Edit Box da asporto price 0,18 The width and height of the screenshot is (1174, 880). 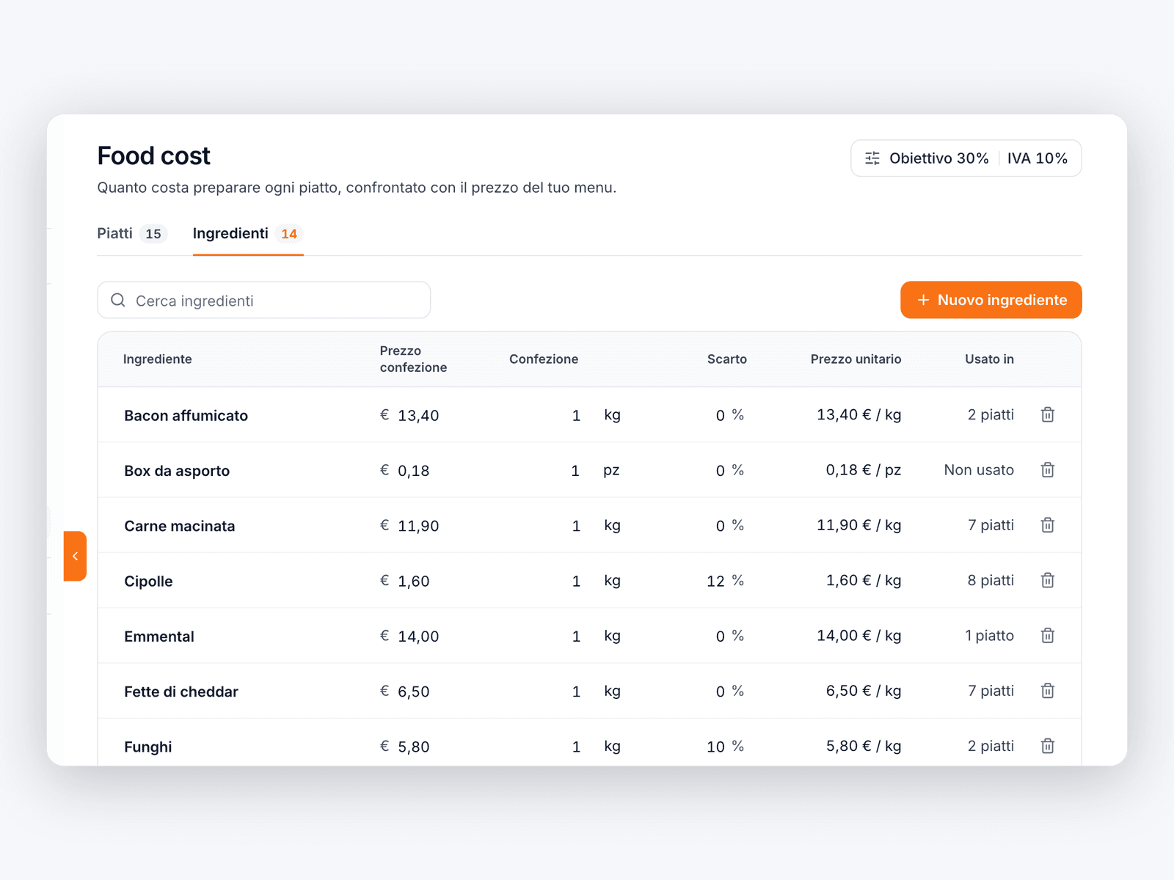pyautogui.click(x=414, y=471)
